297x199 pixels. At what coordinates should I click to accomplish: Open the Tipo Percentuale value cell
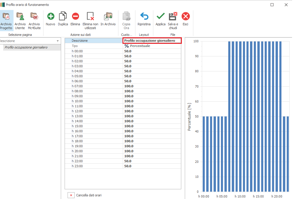(152, 46)
